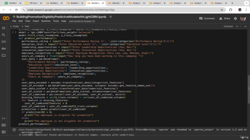Bookmark this page with star icon

point(222,10)
